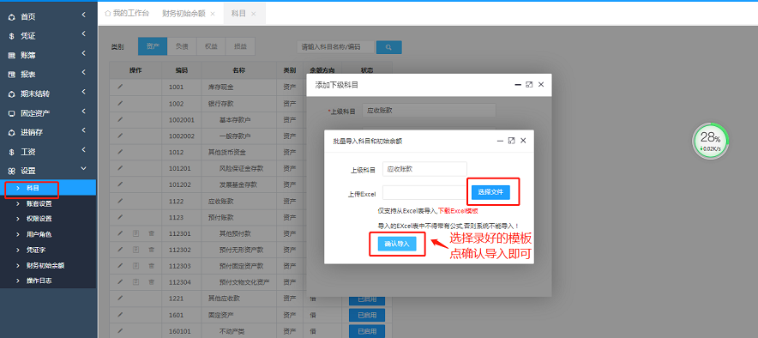The height and width of the screenshot is (338, 758).
Task: Select the 损益 category tab
Action: (240, 46)
